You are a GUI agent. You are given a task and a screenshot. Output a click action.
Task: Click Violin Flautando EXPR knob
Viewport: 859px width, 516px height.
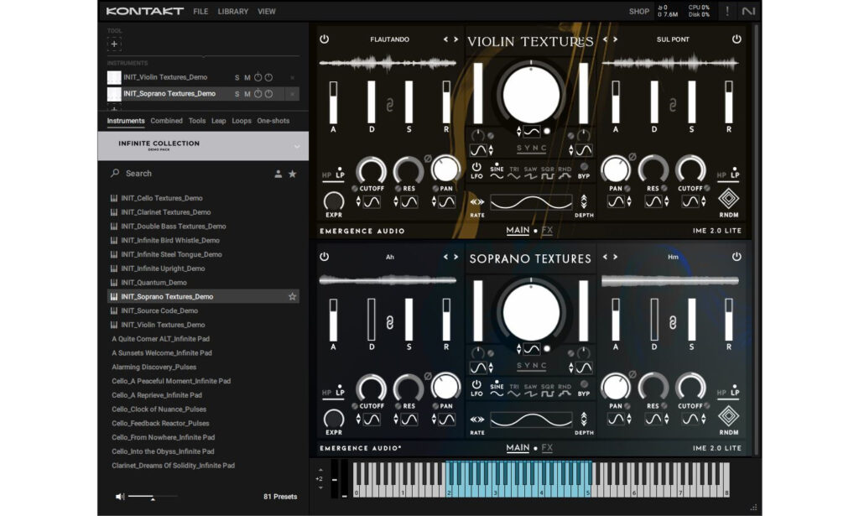point(334,201)
